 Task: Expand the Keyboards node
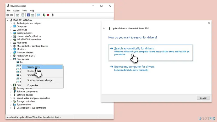click(11, 43)
